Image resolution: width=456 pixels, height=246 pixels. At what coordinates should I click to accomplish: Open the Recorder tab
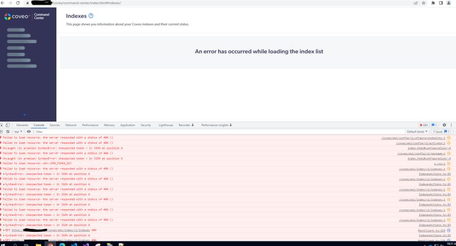(186, 125)
